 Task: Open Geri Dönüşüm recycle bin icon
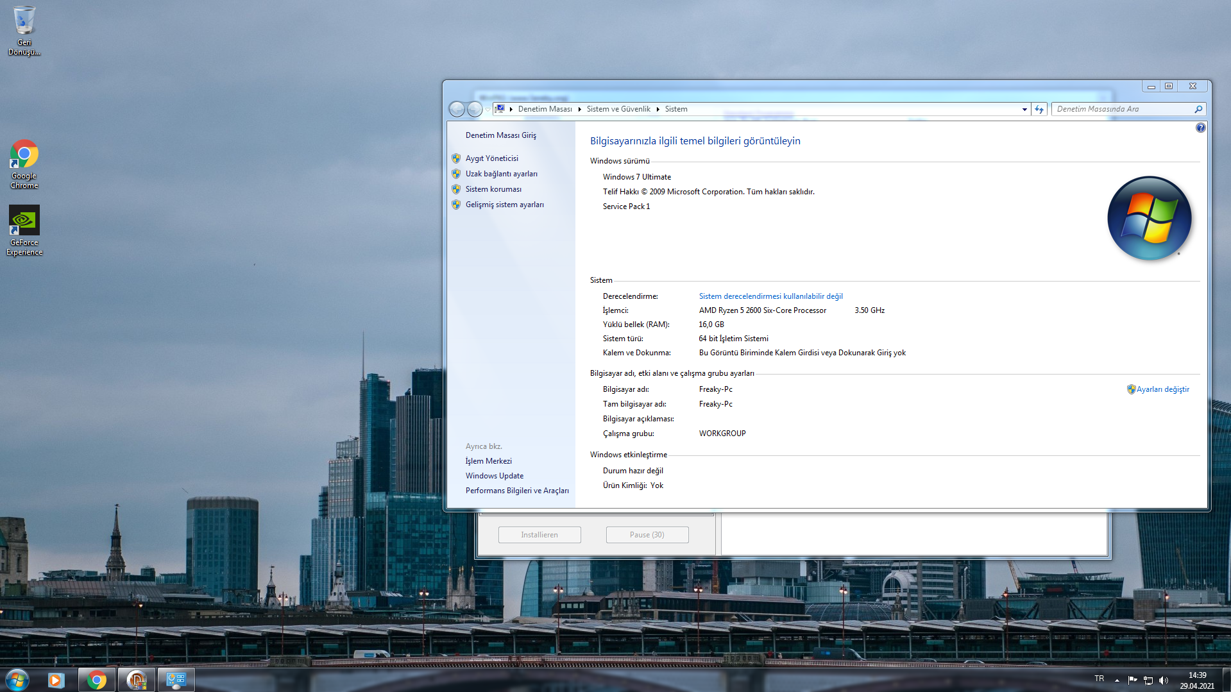coord(24,31)
